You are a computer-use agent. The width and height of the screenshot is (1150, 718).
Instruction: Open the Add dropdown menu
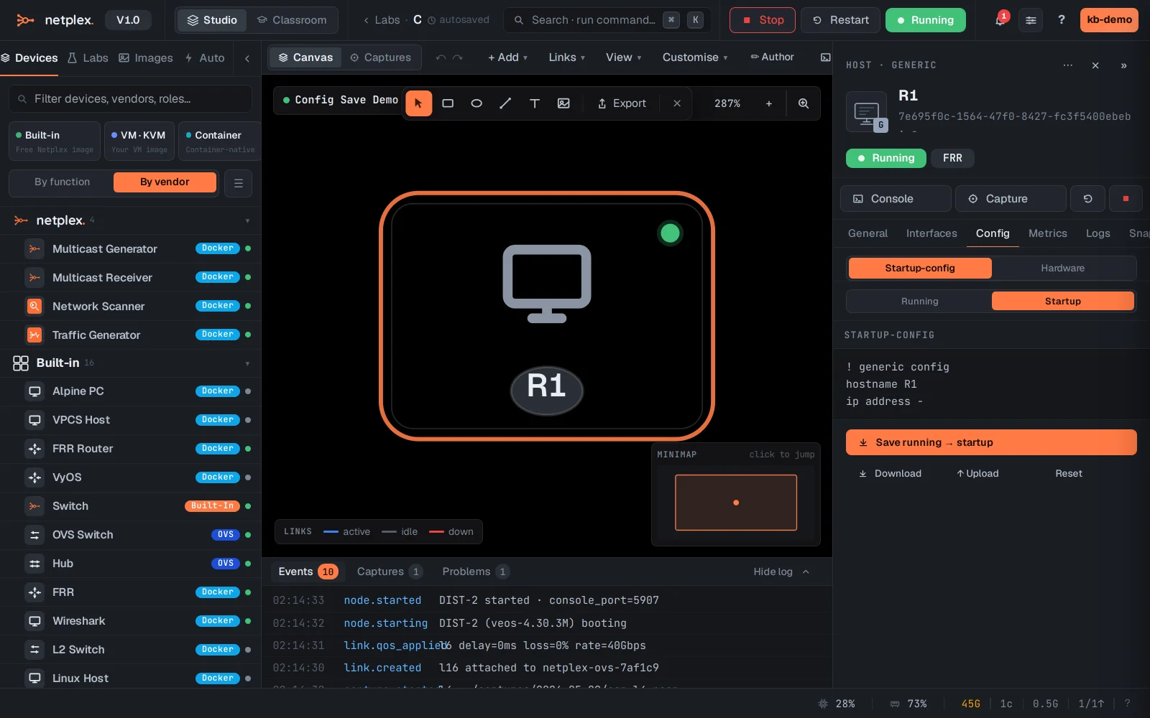[x=507, y=57]
